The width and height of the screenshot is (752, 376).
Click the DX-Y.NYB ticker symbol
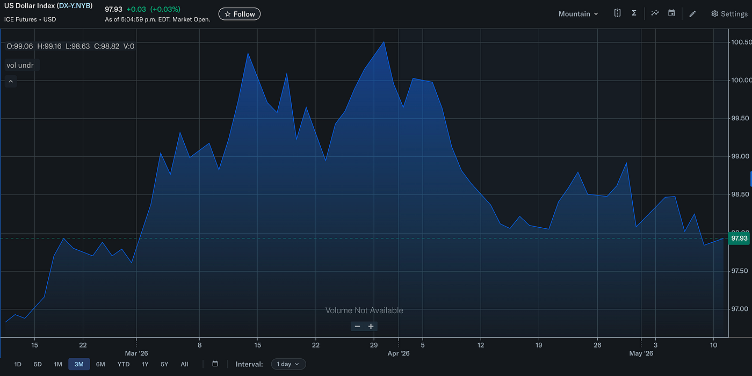pos(75,6)
